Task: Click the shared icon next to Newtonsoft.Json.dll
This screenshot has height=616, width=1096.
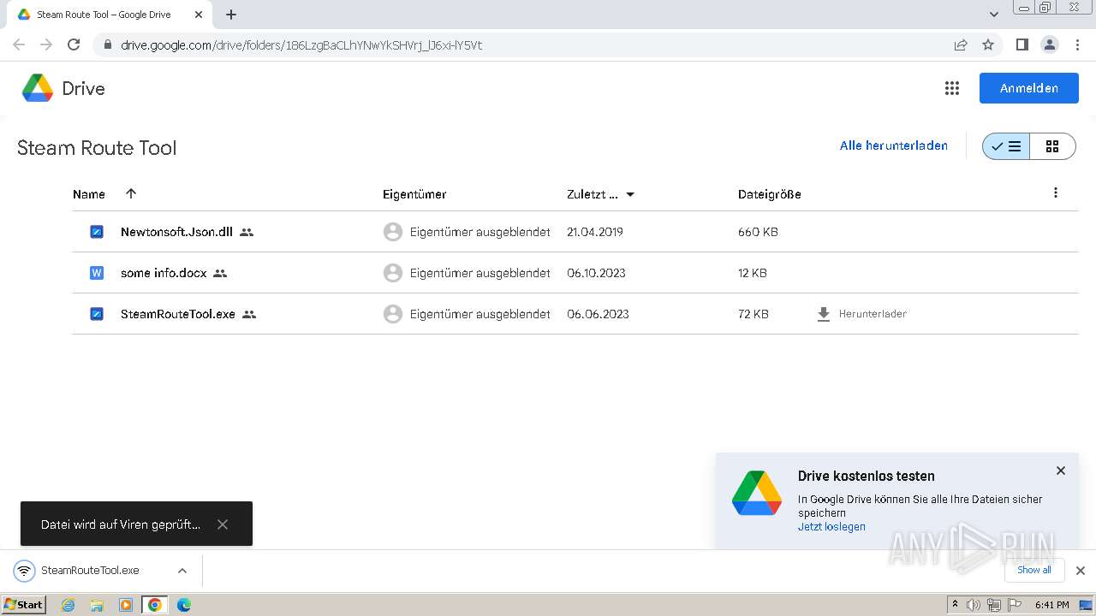Action: click(247, 232)
